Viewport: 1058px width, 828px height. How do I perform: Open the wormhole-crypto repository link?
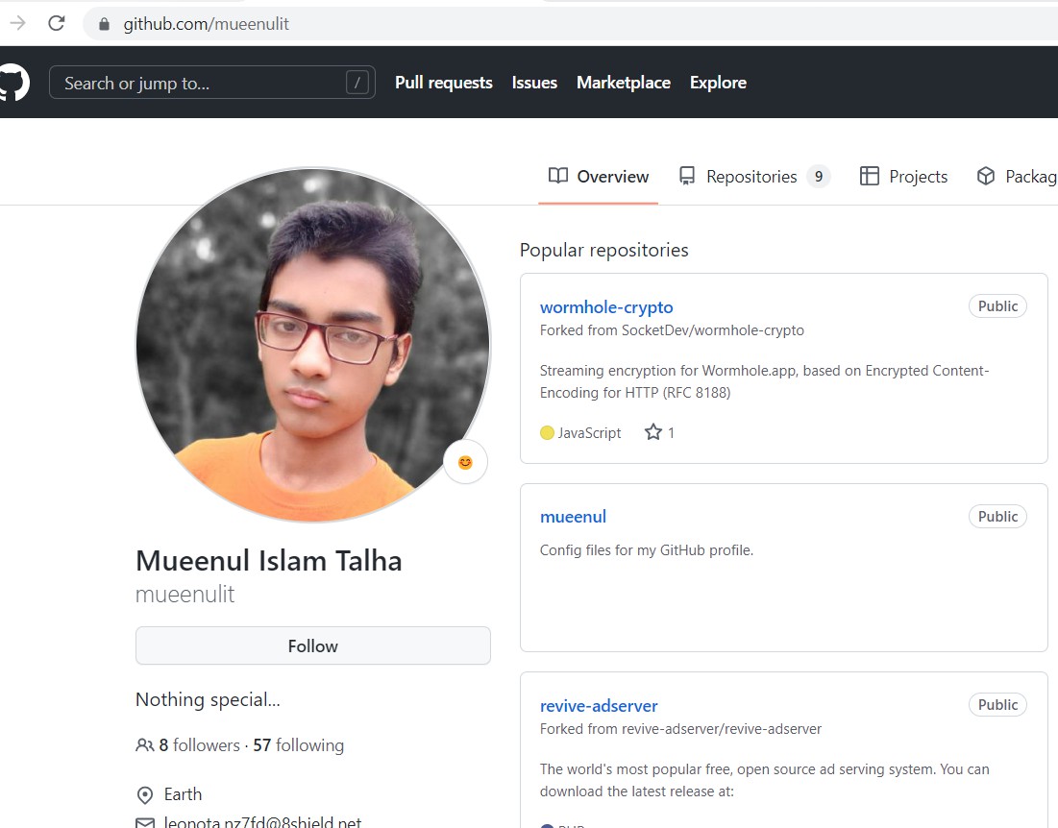click(606, 307)
